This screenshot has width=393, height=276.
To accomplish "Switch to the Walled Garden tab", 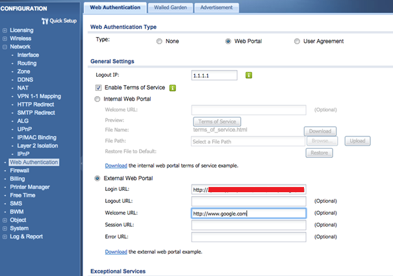I will pos(171,8).
